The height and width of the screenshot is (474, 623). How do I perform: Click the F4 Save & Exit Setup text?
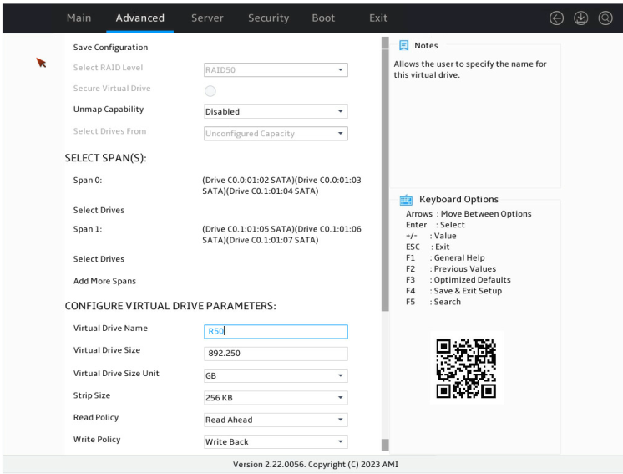[x=453, y=291]
